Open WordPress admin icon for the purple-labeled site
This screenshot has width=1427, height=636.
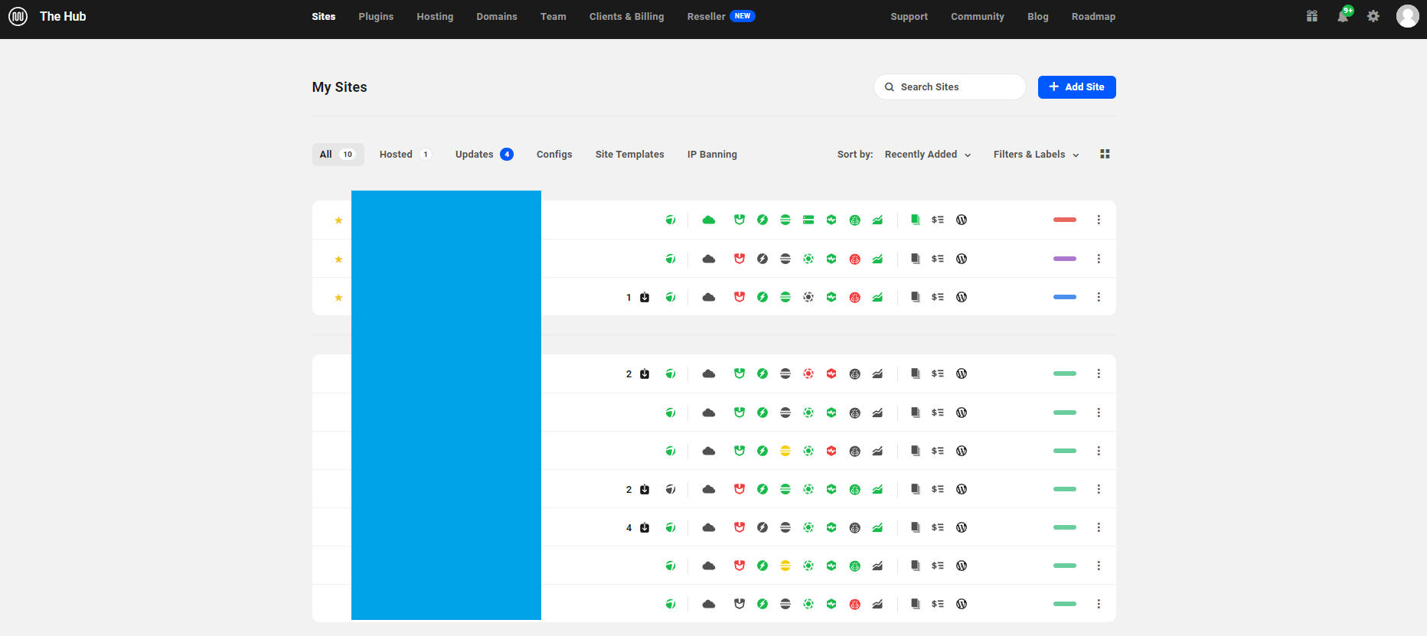962,259
